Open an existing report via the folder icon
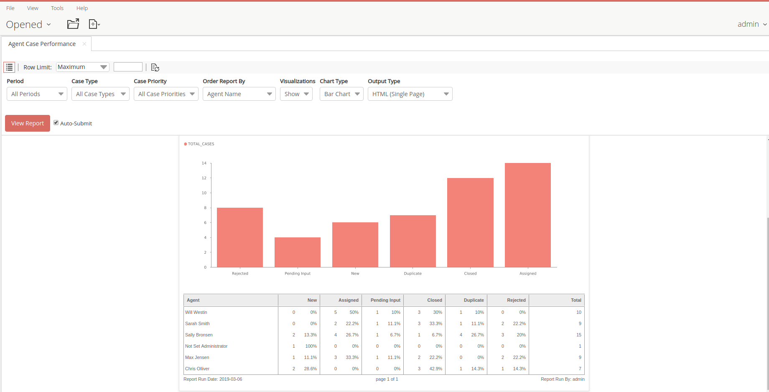The image size is (769, 392). 73,24
